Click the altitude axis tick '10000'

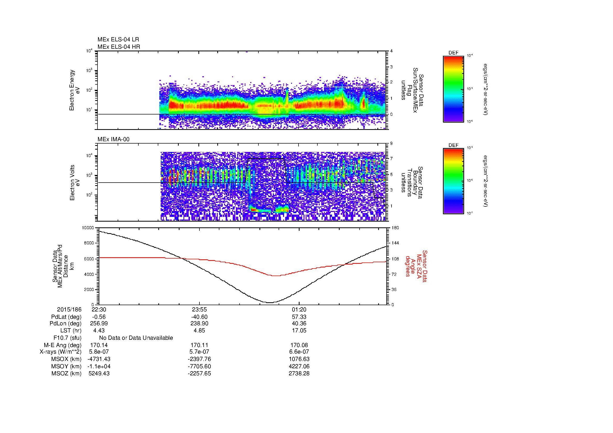coord(88,228)
